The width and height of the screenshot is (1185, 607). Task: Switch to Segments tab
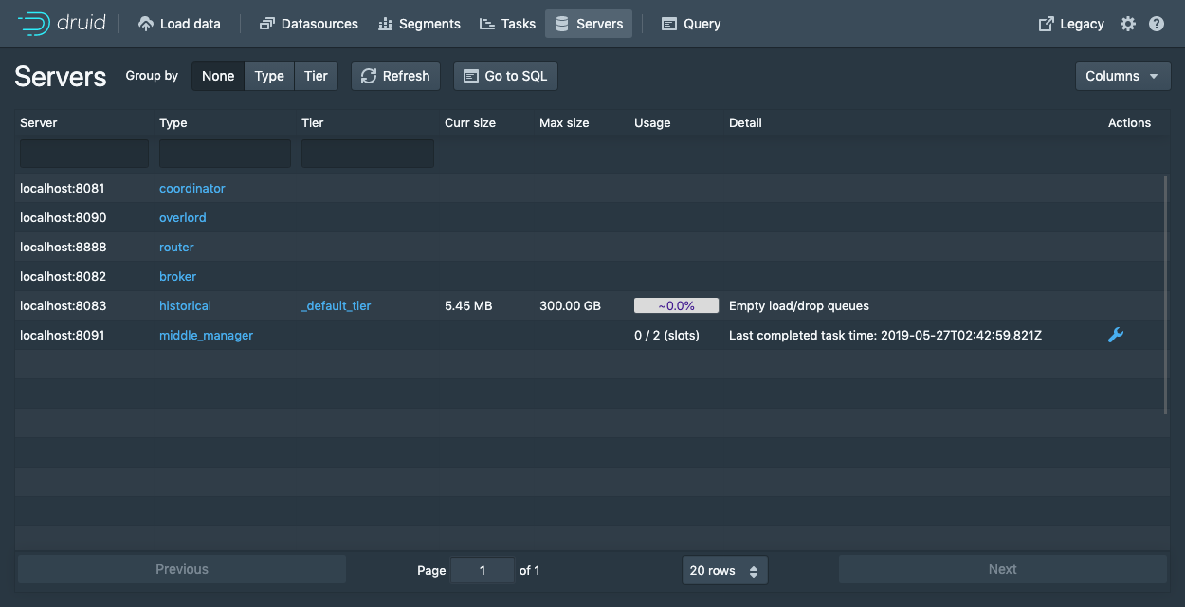[419, 24]
